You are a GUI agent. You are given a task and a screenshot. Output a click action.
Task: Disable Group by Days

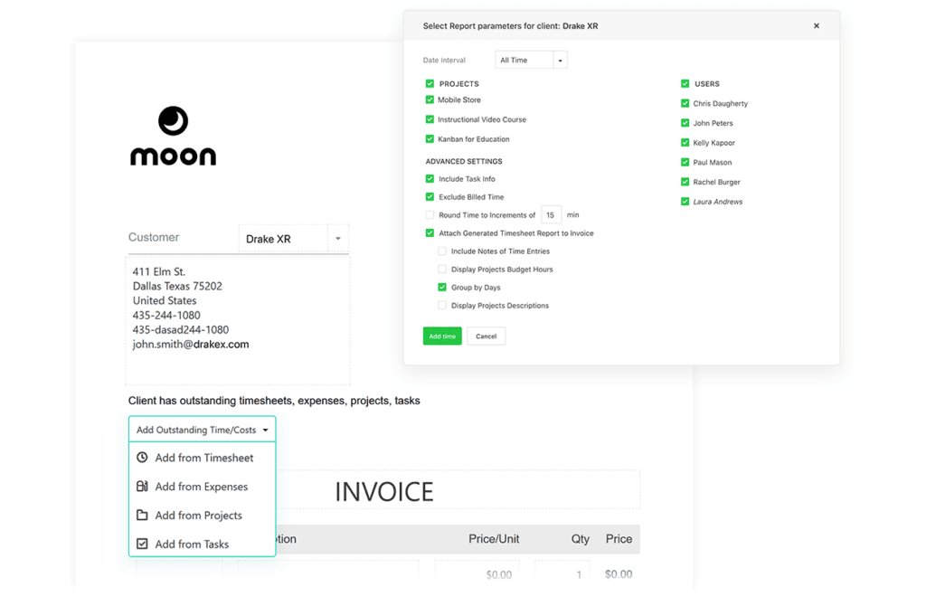(x=442, y=288)
